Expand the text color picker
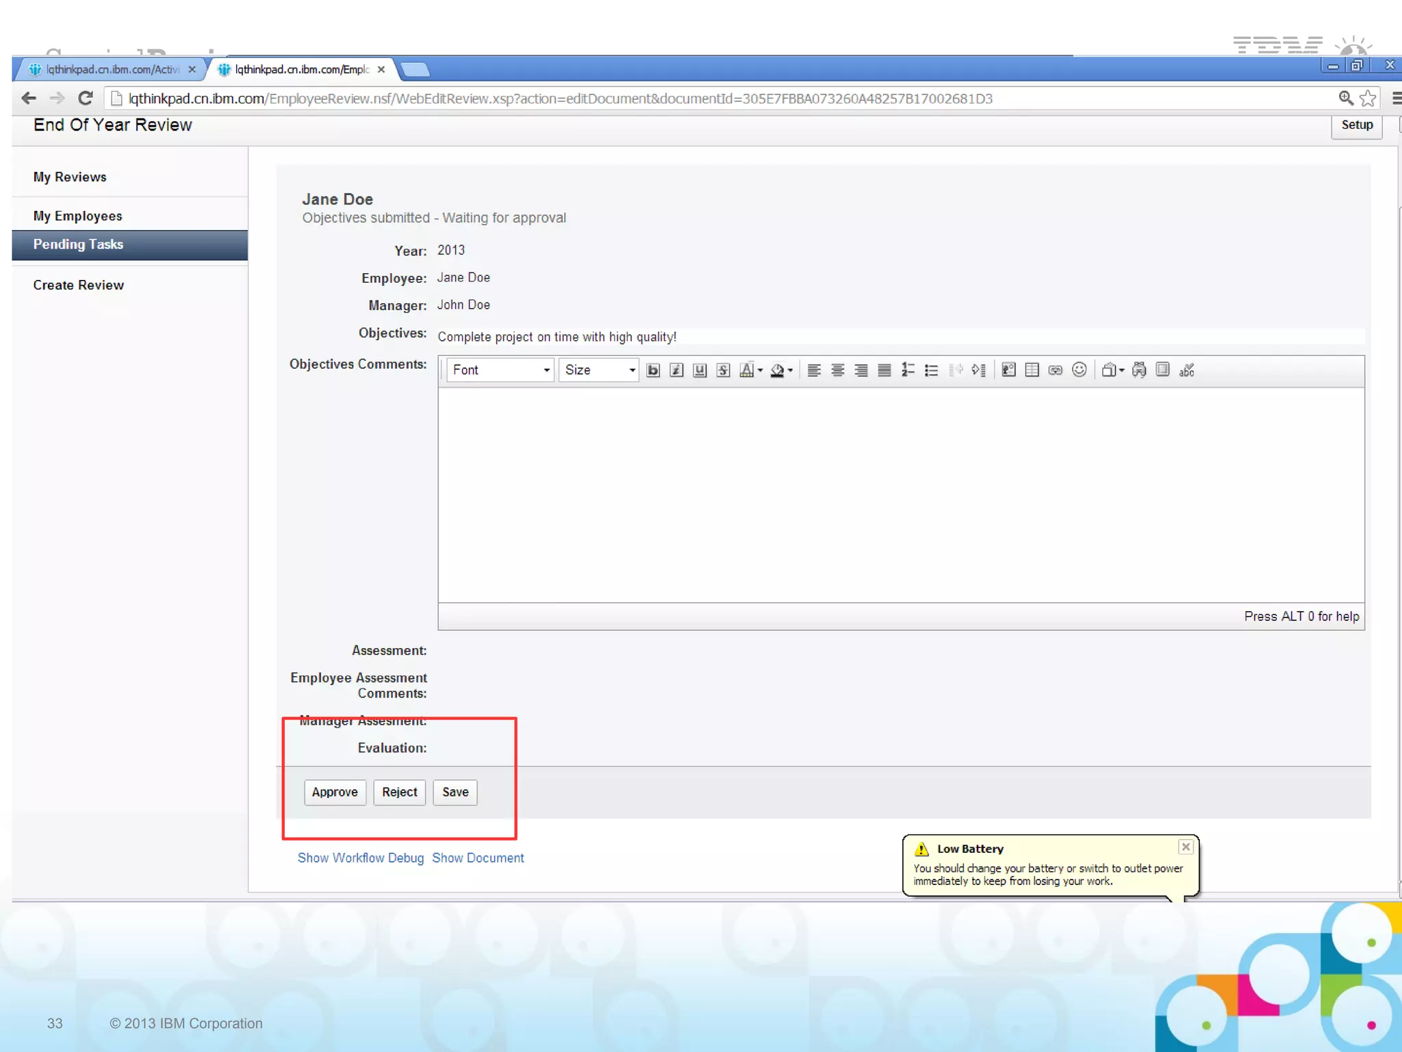This screenshot has width=1402, height=1052. click(760, 370)
